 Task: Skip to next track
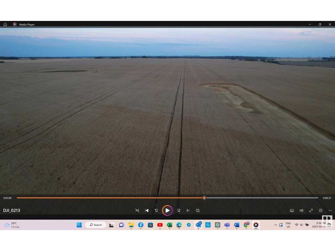[188, 210]
